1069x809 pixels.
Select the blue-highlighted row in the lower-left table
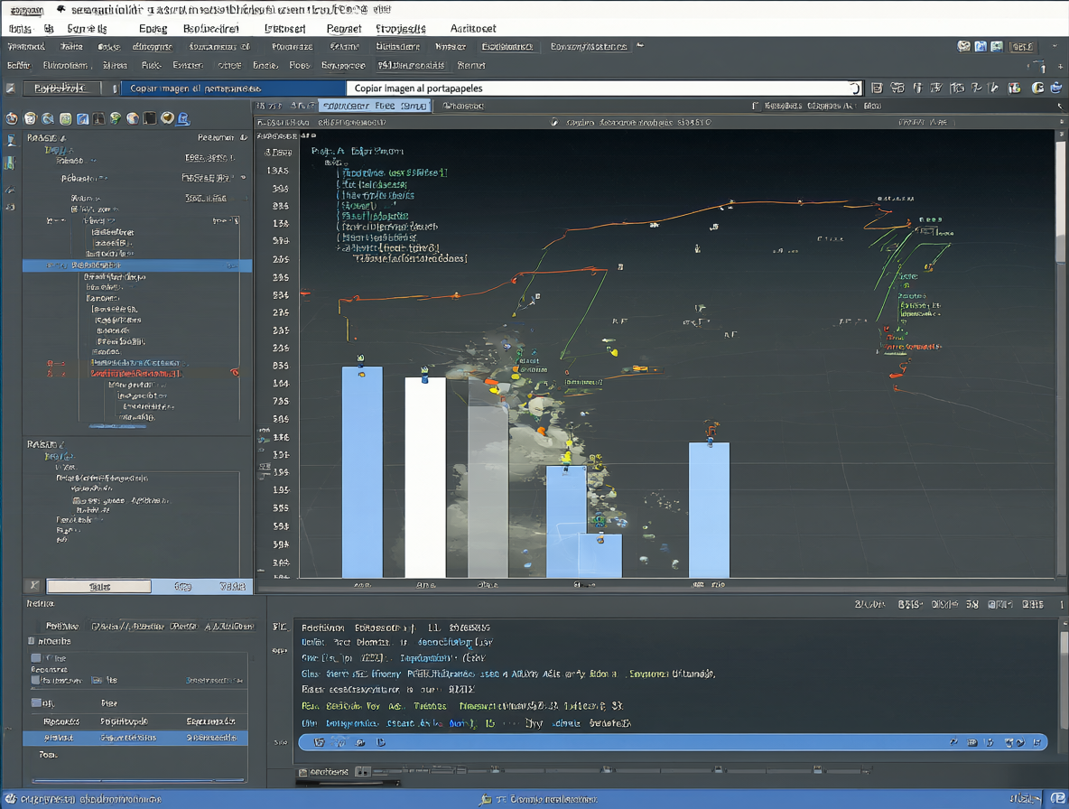point(135,738)
